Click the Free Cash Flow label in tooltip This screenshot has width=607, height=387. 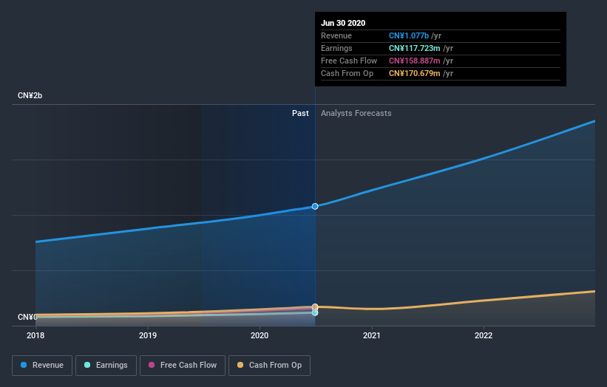coord(349,61)
